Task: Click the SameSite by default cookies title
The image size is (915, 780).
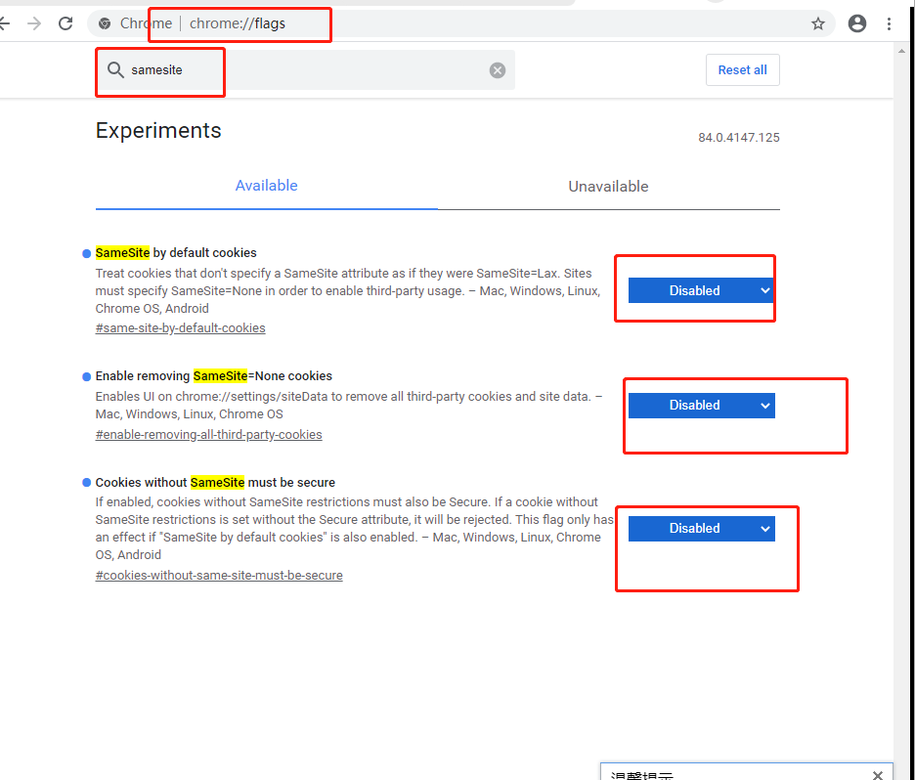Action: (176, 252)
